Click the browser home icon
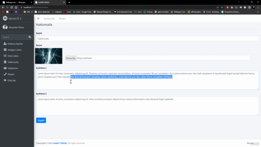Viewport: 261px width, 147px height. tap(16, 7)
